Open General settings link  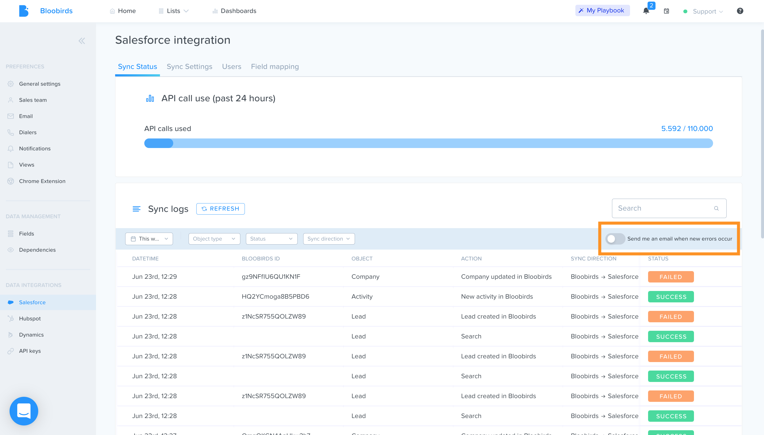[x=40, y=84]
